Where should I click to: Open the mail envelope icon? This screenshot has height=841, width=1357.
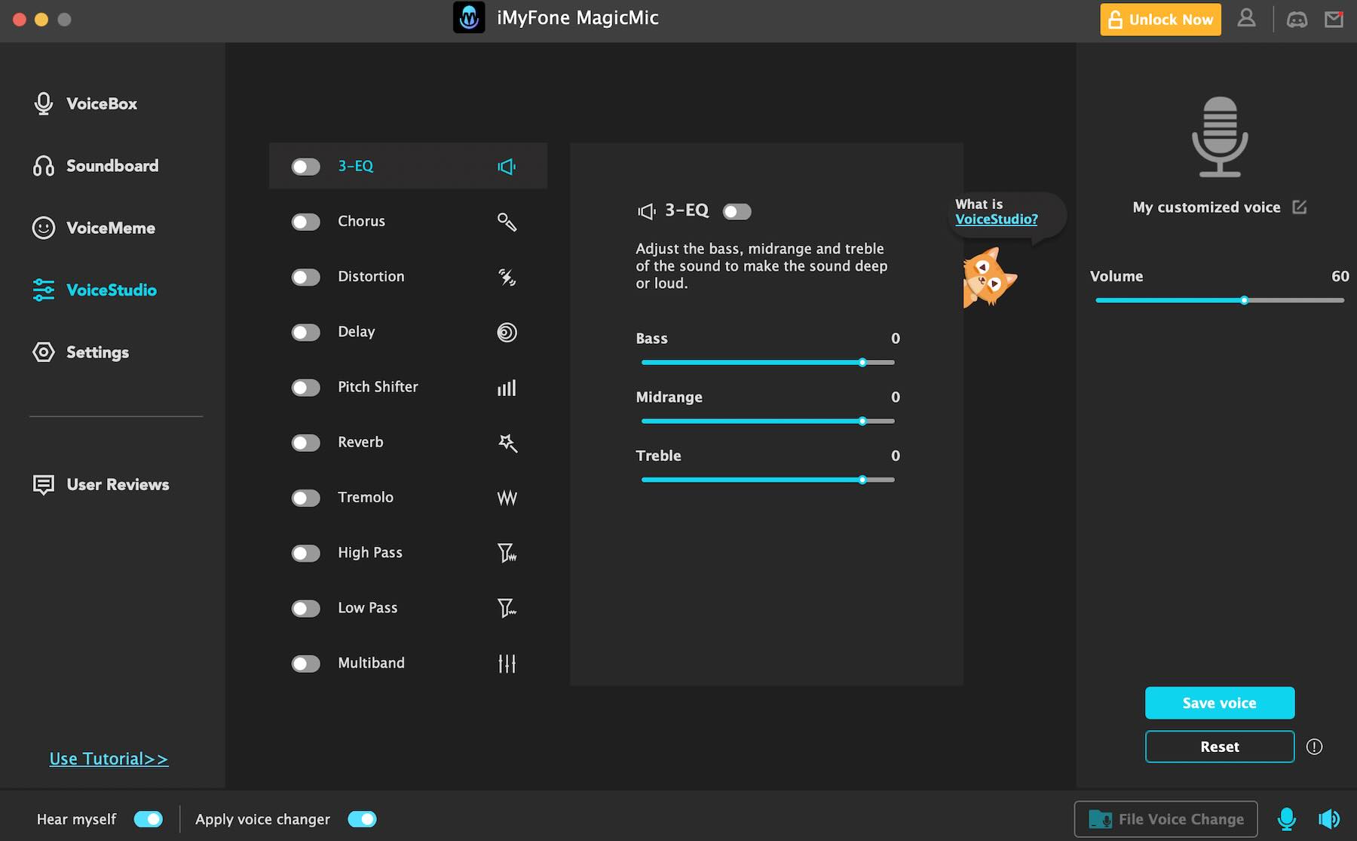1334,20
